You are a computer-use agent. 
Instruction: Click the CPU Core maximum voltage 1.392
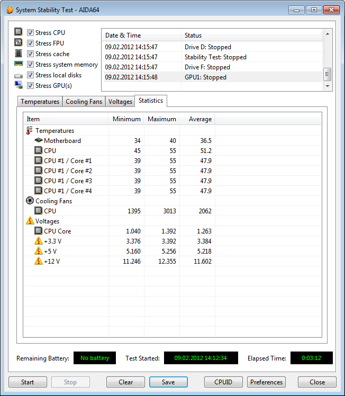169,231
